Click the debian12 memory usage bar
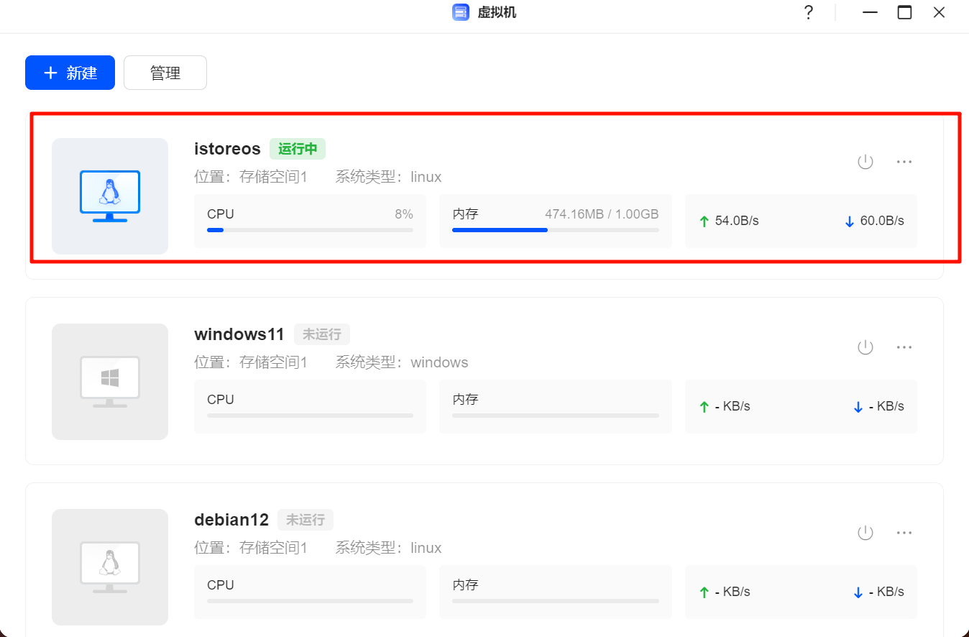The width and height of the screenshot is (969, 637). point(556,601)
